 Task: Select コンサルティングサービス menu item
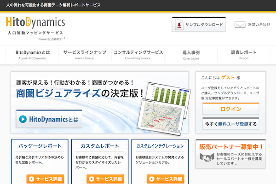point(138,55)
